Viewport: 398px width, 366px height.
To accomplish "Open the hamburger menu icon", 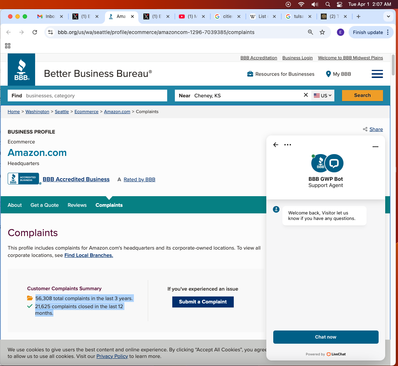I will [377, 74].
